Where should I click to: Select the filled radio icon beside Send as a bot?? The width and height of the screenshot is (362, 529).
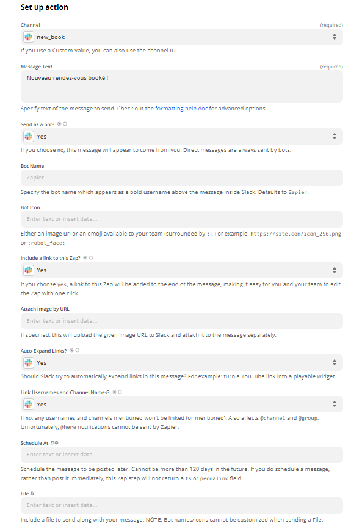[x=59, y=124]
